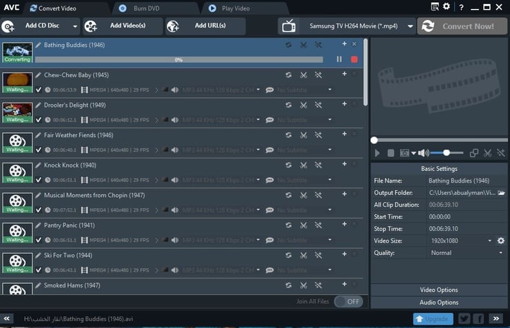The image size is (510, 328).
Task: Open the help question mark icon
Action: (x=461, y=7)
